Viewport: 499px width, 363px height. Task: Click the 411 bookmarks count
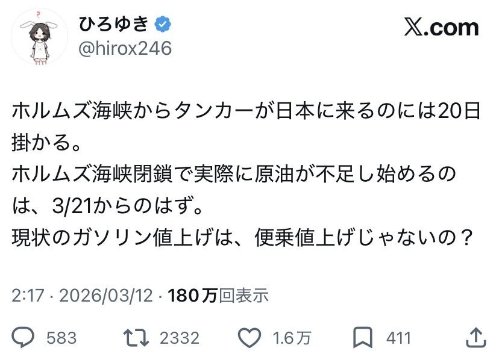399,338
